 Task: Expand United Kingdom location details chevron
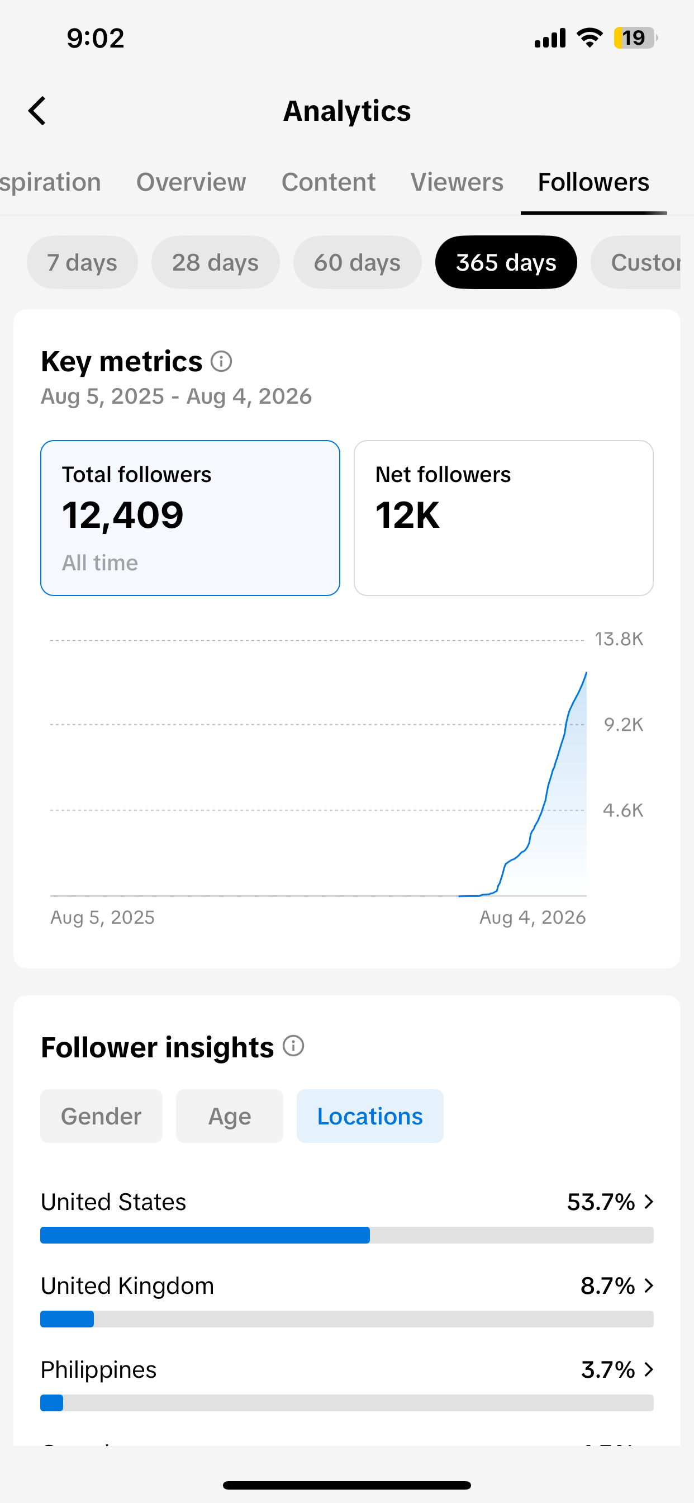pos(649,1285)
